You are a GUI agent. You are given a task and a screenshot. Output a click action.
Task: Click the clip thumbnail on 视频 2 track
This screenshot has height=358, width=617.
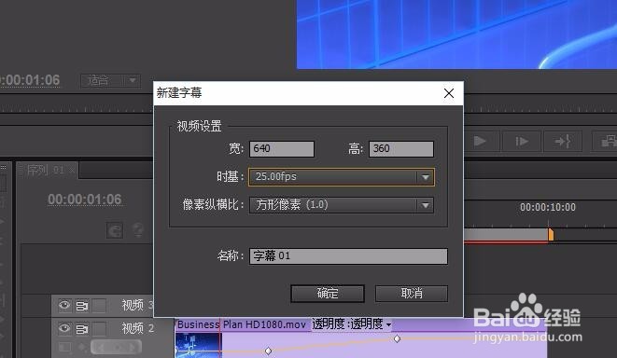199,345
